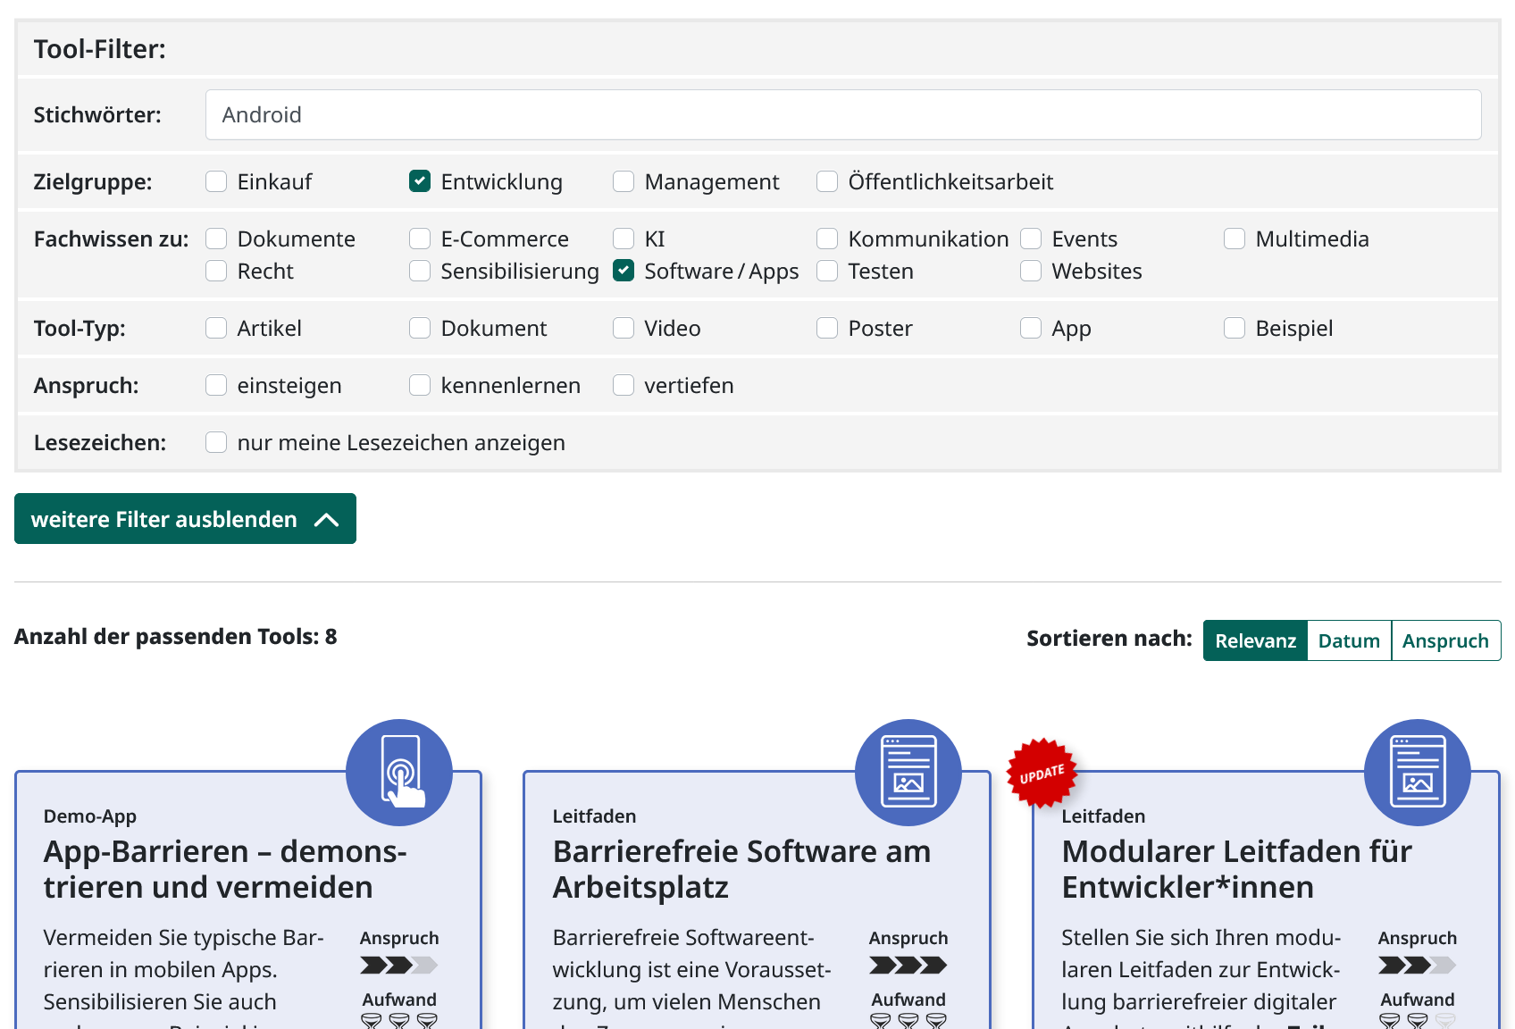Click 'Sortieren nach:' label
Viewport: 1515px width, 1029px height.
coord(1109,639)
